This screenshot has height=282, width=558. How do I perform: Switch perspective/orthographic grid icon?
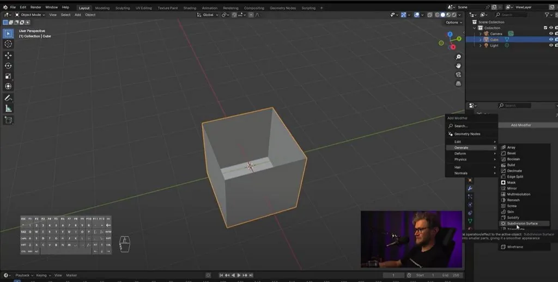[458, 84]
